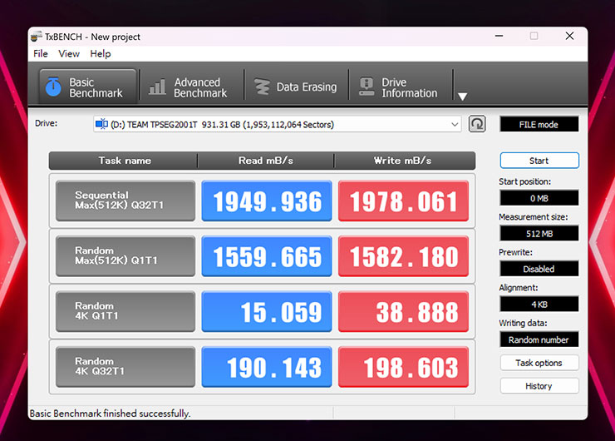Select random 512K read result 1559.665
The width and height of the screenshot is (615, 441).
(x=267, y=256)
